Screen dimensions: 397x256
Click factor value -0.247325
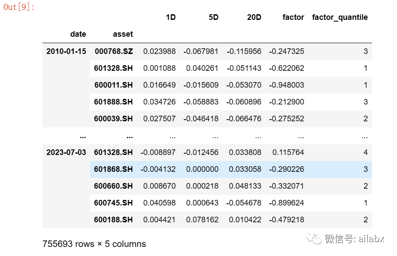coord(286,51)
